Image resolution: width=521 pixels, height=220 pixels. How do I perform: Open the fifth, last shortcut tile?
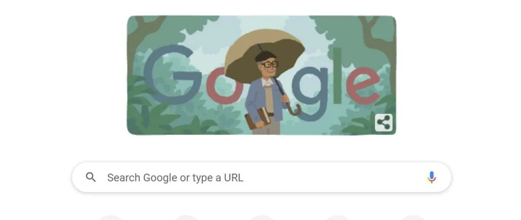click(x=413, y=217)
